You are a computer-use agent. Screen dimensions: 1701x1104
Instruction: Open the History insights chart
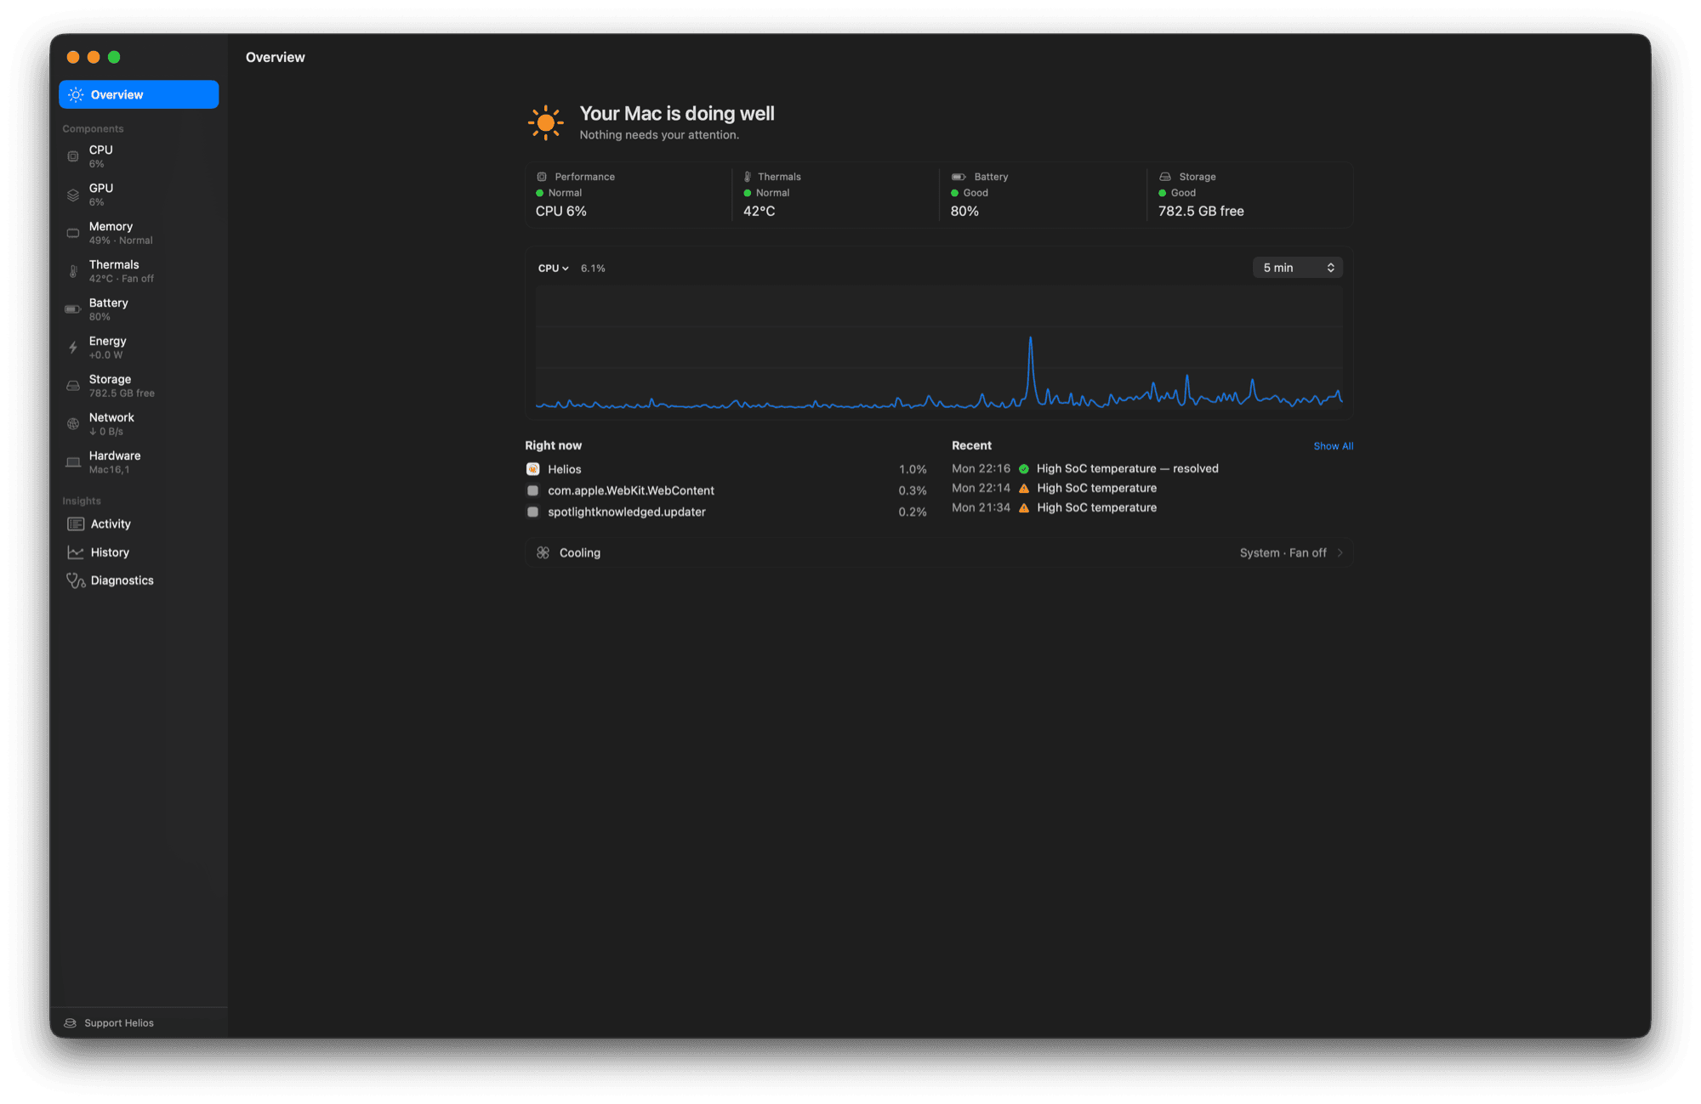(139, 552)
